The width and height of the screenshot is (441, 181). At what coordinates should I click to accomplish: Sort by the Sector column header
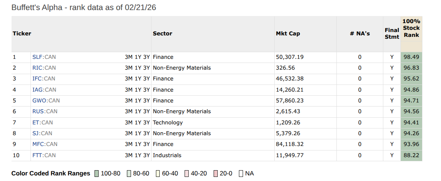163,34
